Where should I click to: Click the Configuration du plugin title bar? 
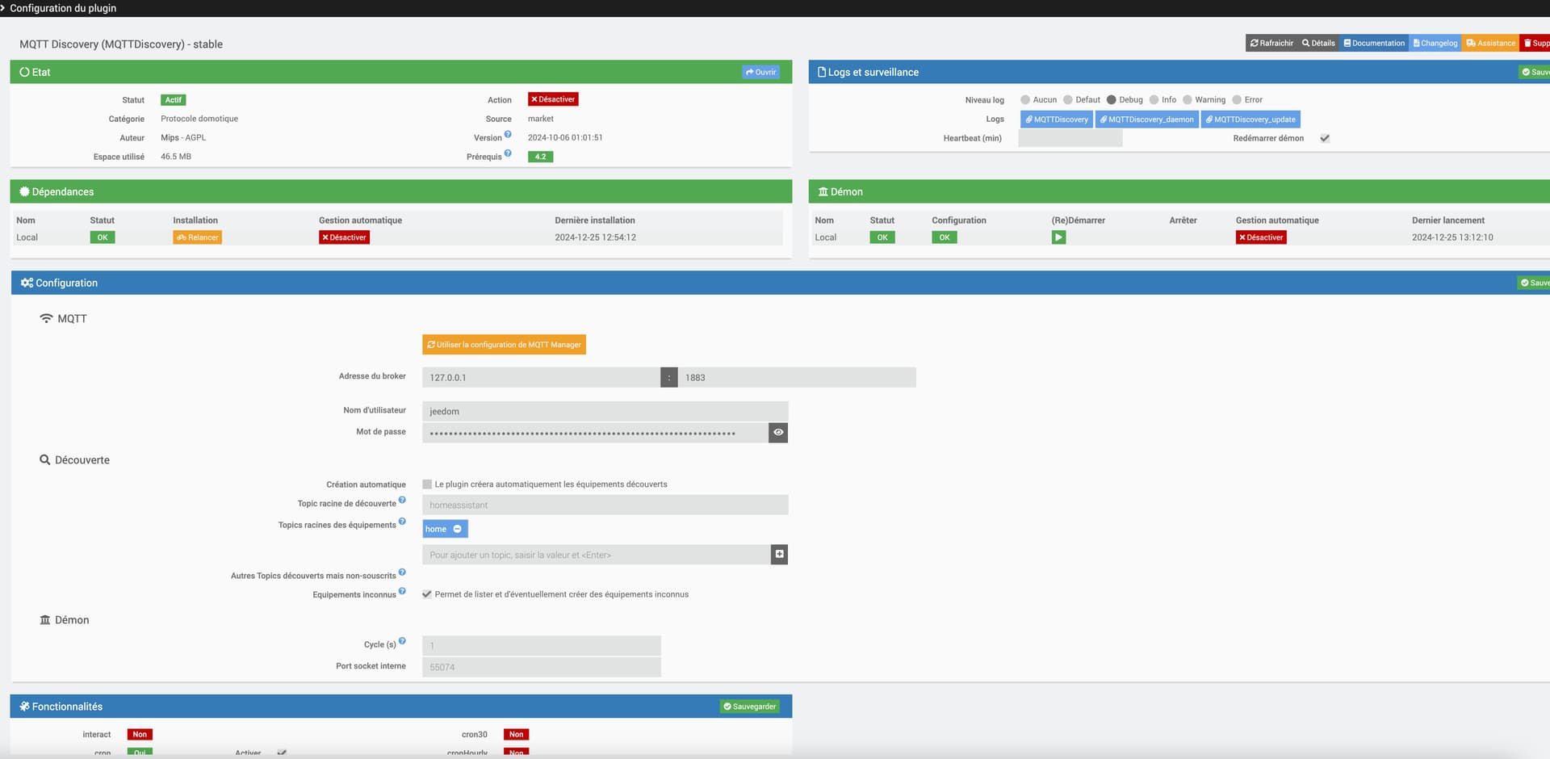(x=775, y=8)
